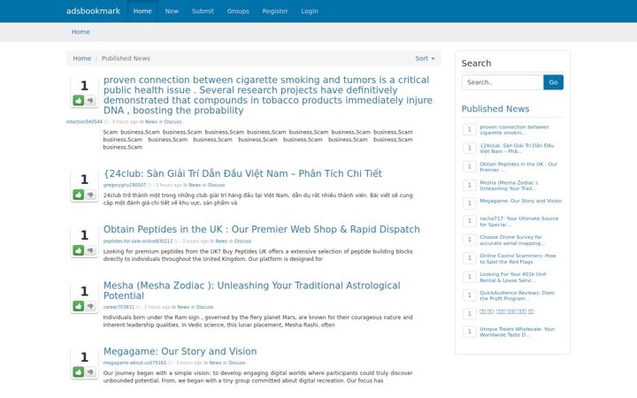The height and width of the screenshot is (398, 637).
Task: Downvote the Megagame Our Story post
Action: pos(90,371)
